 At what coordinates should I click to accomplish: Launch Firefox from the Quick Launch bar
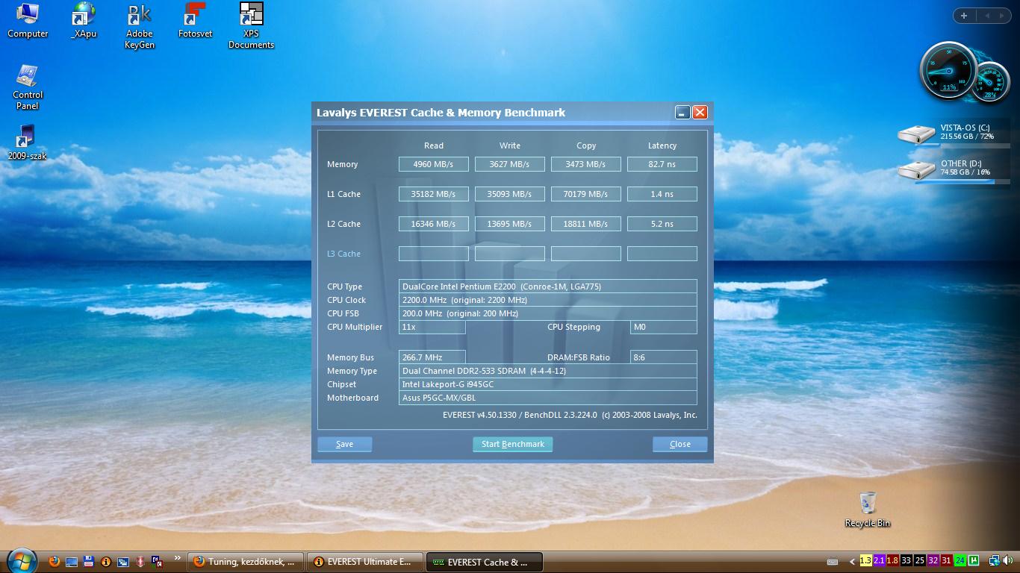tap(55, 561)
